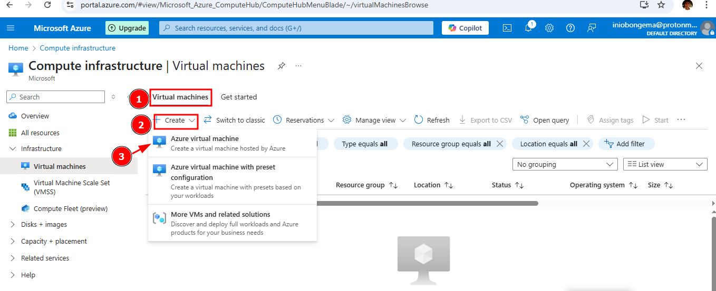This screenshot has height=291, width=716.
Task: Click the Upgrade button
Action: click(127, 28)
